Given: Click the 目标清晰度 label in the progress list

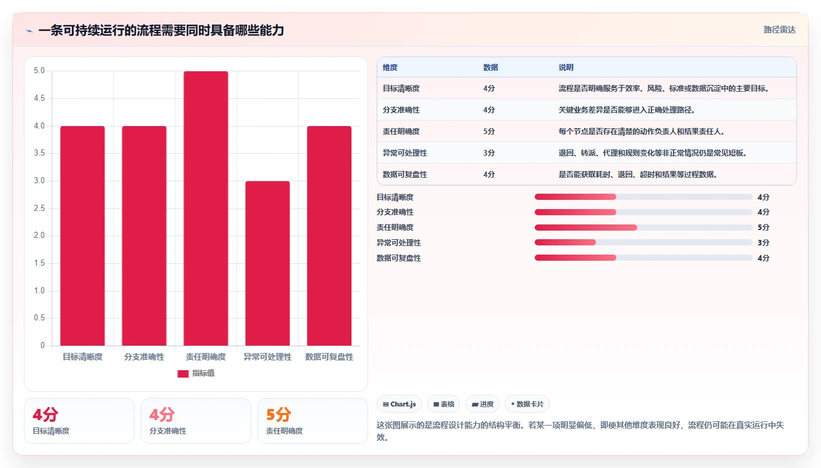Looking at the screenshot, I should pos(395,197).
